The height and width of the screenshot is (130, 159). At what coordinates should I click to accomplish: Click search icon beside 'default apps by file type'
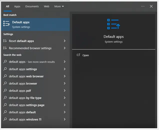(5, 97)
